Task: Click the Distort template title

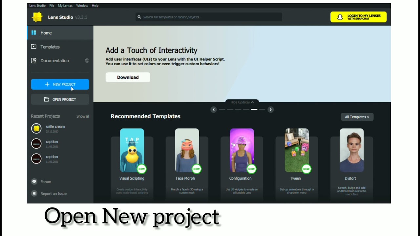Action: (350, 178)
